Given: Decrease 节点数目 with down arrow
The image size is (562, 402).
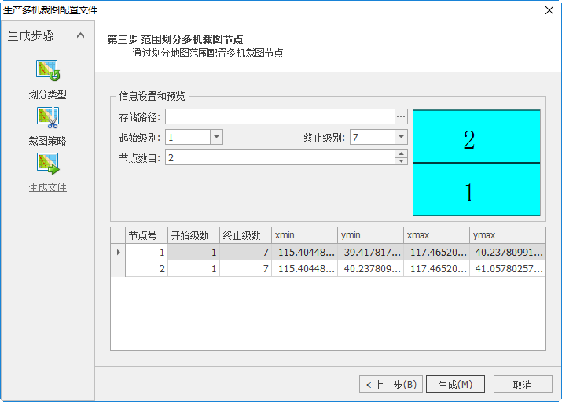Looking at the screenshot, I should point(401,161).
